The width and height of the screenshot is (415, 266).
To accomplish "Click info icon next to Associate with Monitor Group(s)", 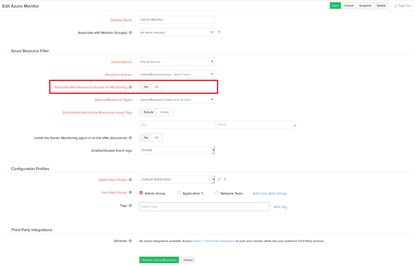I will pyautogui.click(x=130, y=33).
